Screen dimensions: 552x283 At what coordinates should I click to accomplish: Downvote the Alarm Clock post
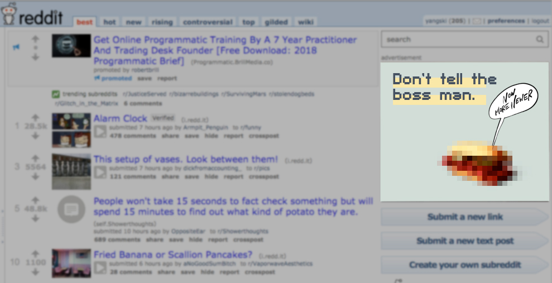(x=35, y=136)
